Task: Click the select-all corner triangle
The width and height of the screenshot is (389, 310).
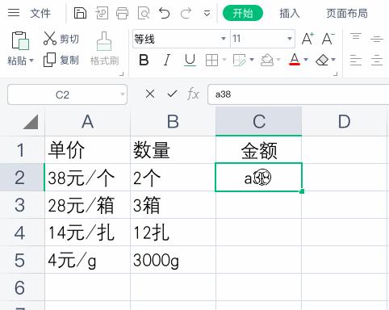Action: [31, 122]
